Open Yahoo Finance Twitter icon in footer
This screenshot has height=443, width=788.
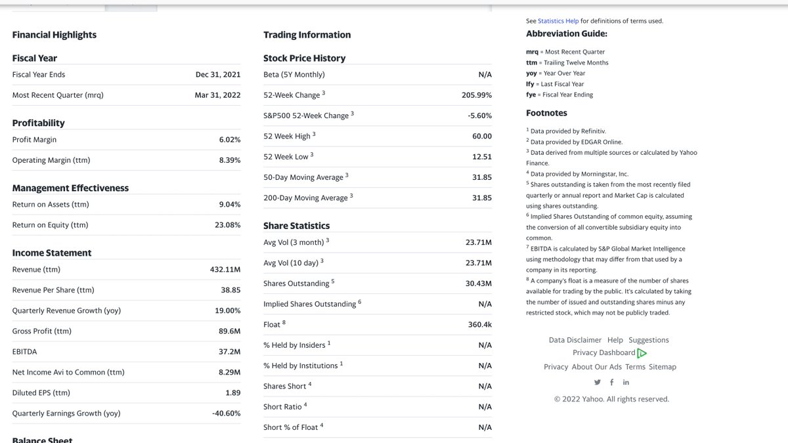(x=598, y=383)
